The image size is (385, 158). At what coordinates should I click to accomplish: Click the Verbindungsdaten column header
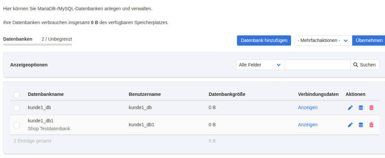[318, 94]
